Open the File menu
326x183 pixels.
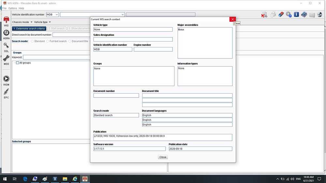click(x=4, y=8)
